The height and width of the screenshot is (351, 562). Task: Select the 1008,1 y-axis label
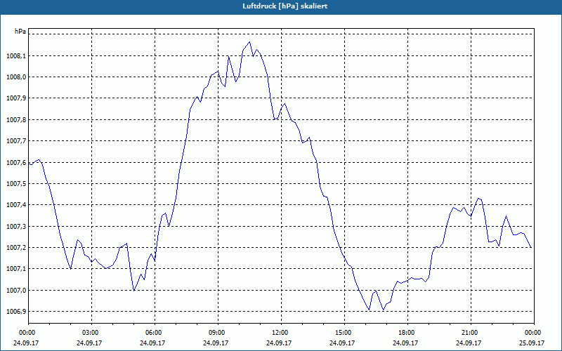click(16, 56)
